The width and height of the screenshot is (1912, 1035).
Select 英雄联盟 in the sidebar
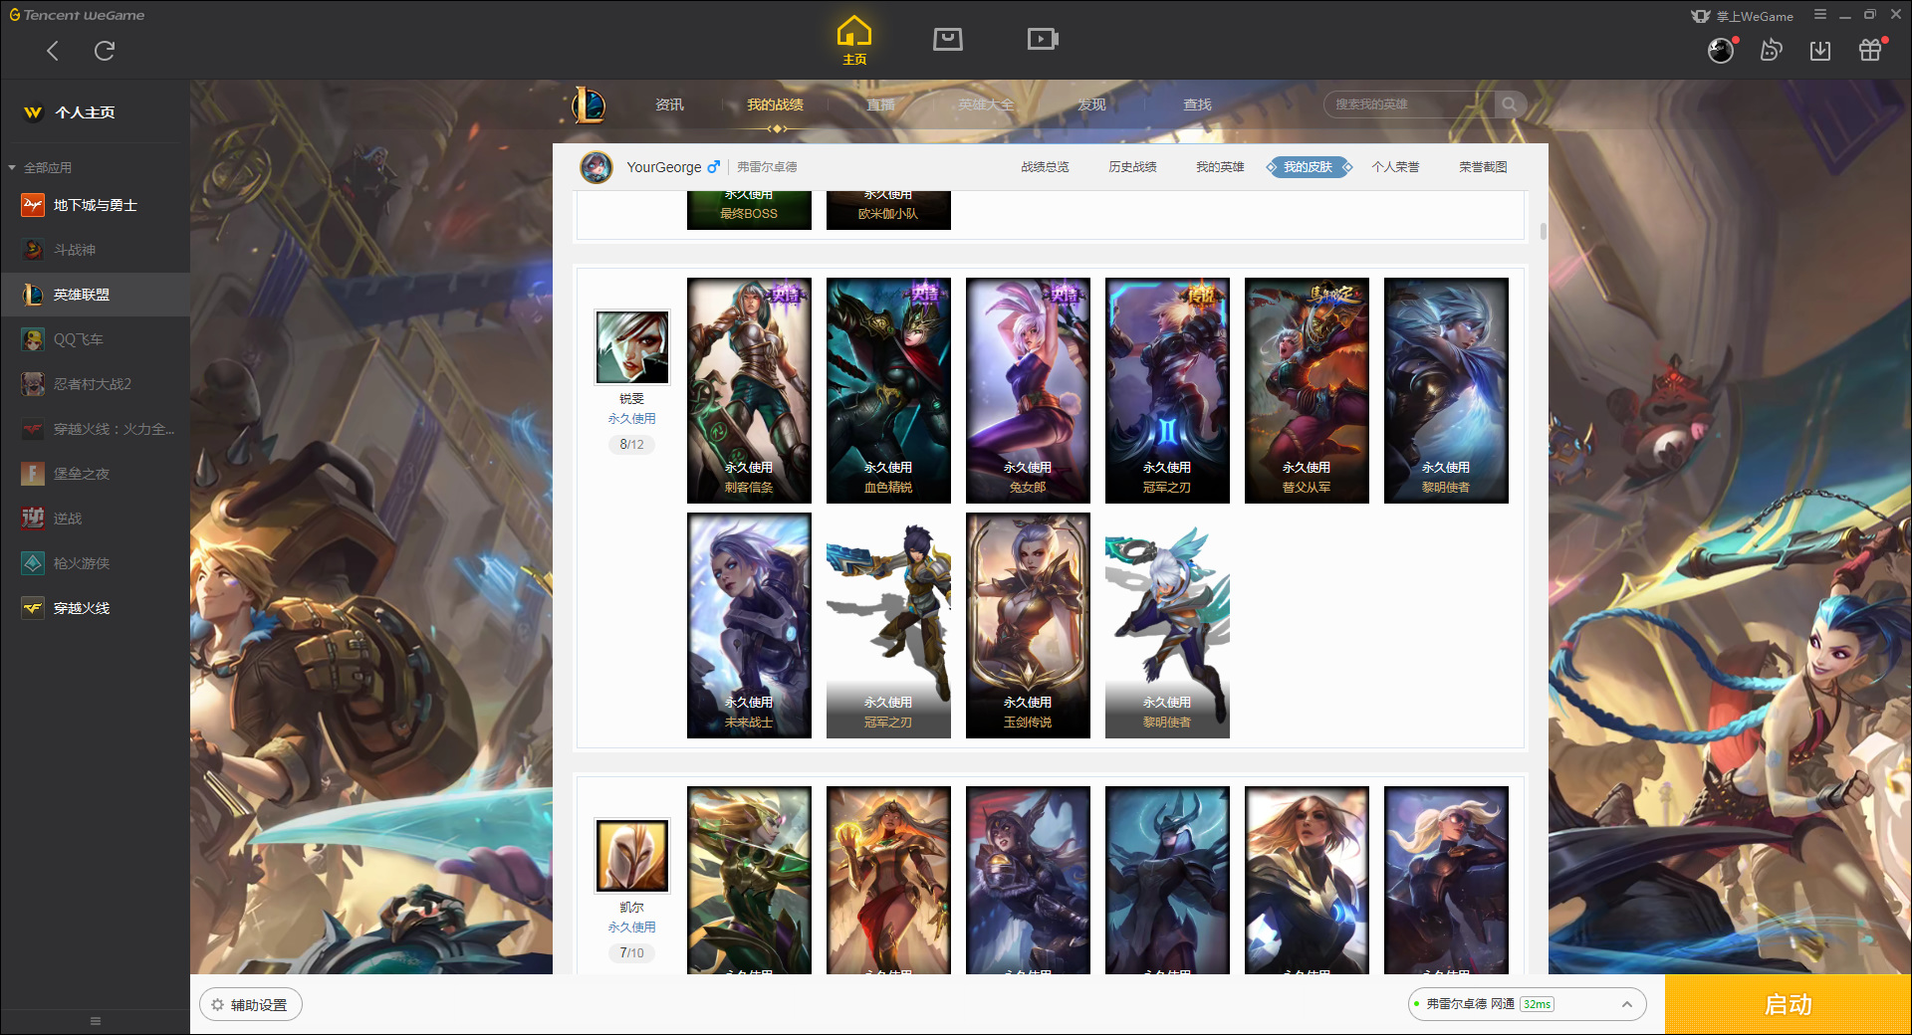pyautogui.click(x=95, y=295)
